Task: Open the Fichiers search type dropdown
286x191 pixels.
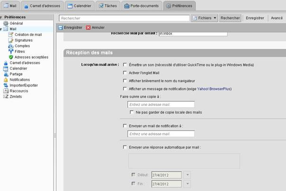Action: point(205,18)
